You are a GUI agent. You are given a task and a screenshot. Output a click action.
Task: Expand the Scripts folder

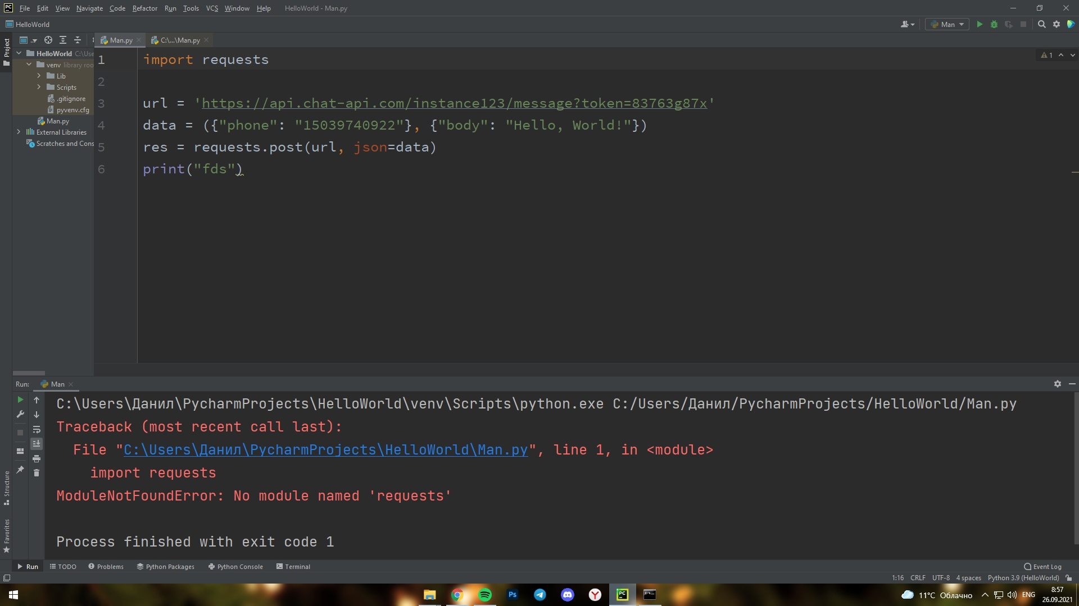tap(39, 87)
